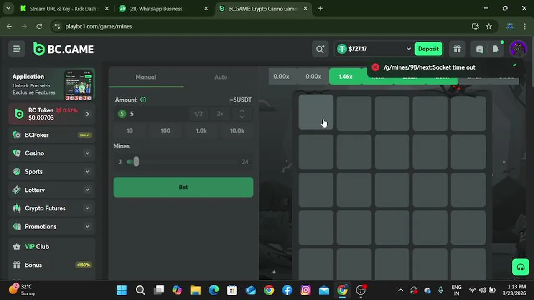This screenshot has height=300, width=534.
Task: Halve the bet with 1/2 button
Action: tap(198, 114)
